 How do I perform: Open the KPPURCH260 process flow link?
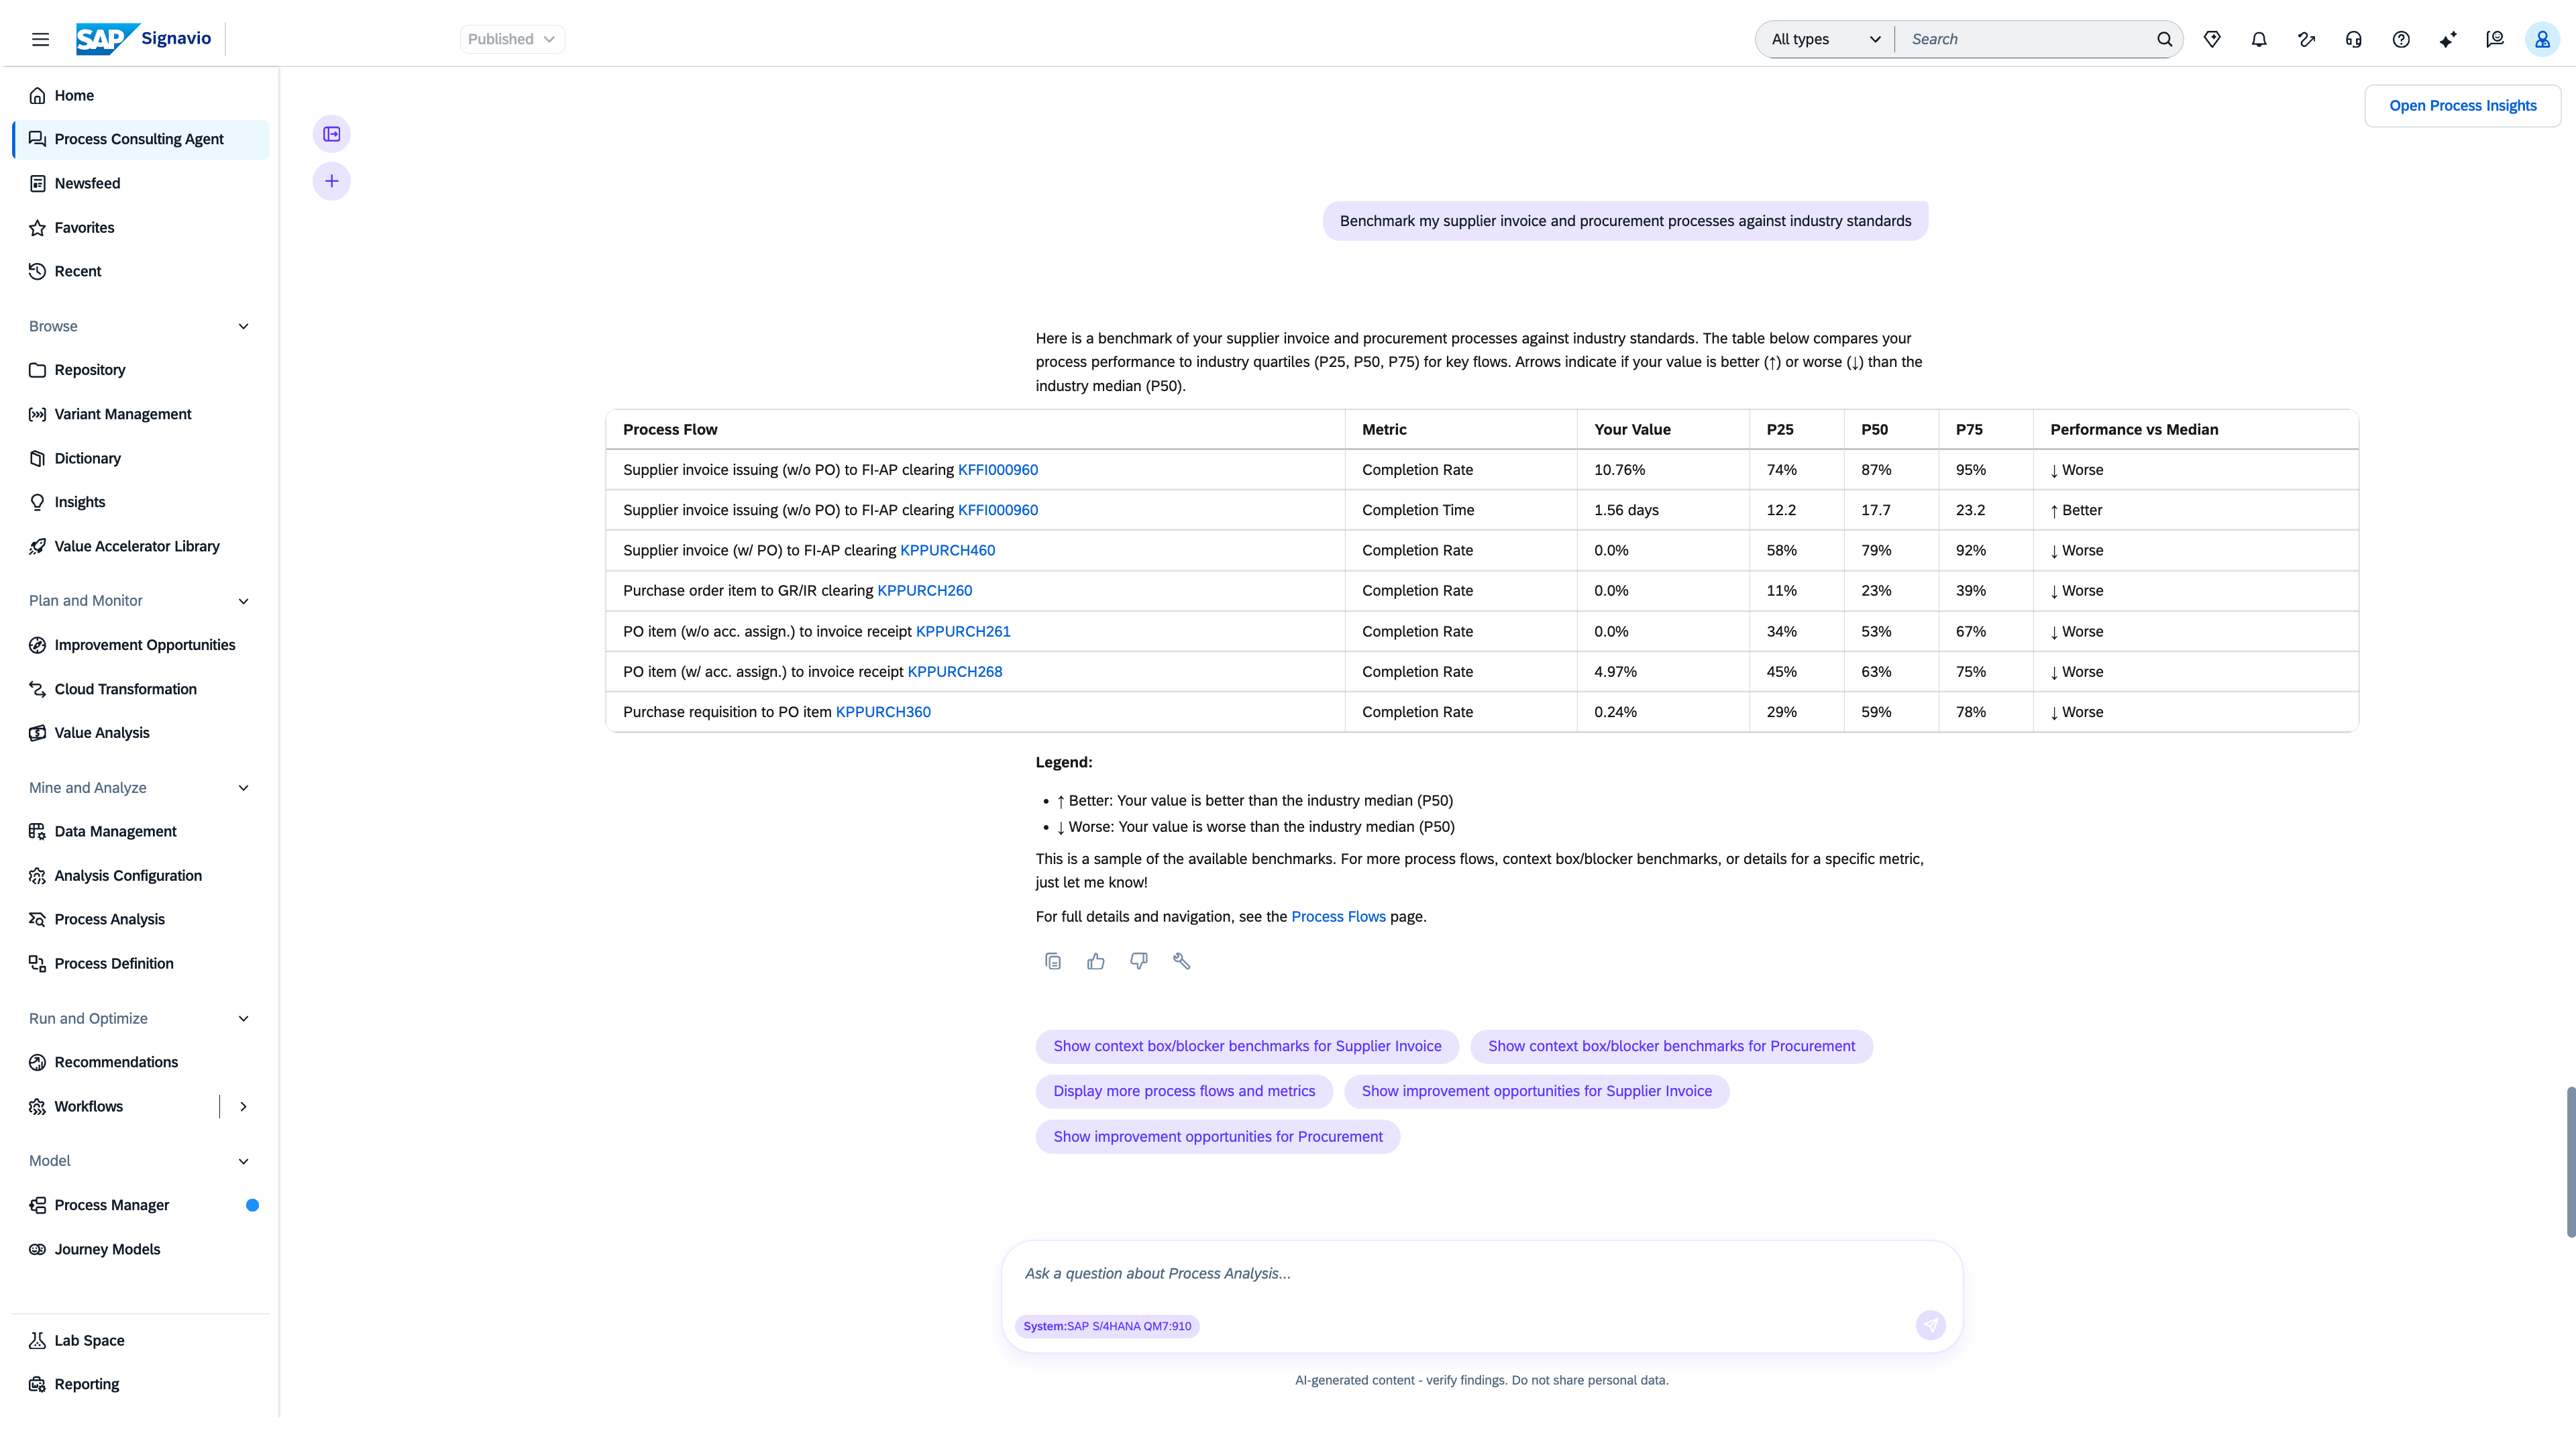(x=924, y=590)
